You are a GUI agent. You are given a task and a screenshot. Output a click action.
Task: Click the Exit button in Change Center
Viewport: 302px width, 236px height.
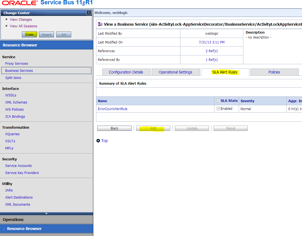coord(64,34)
